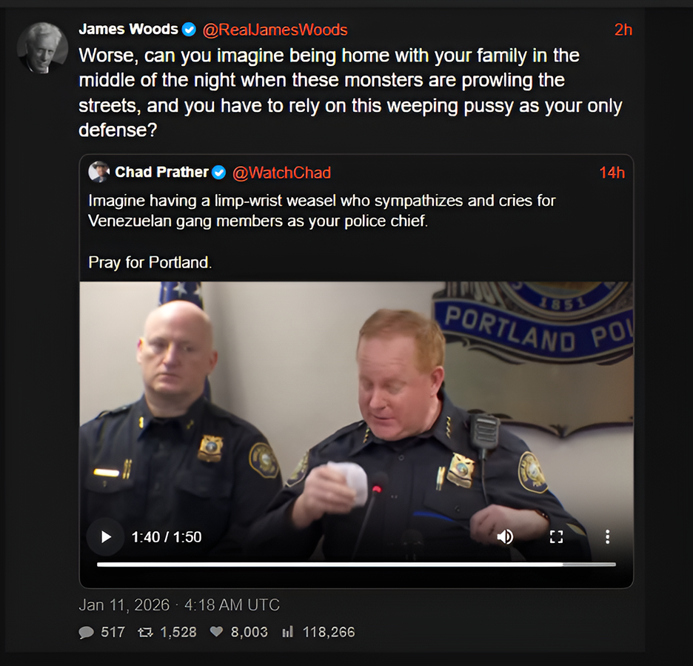Open the 14h quoted post timestamp
Image resolution: width=693 pixels, height=666 pixels.
tap(612, 173)
